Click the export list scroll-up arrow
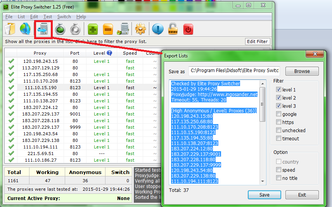 pyautogui.click(x=263, y=84)
